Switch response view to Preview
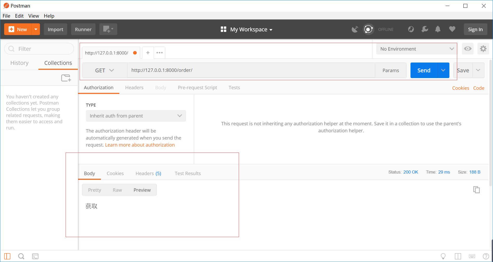The width and height of the screenshot is (493, 262). pyautogui.click(x=142, y=190)
